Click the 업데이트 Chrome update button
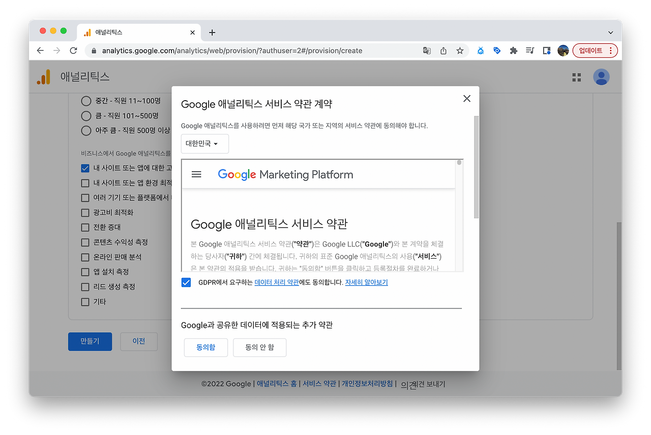 click(x=595, y=51)
